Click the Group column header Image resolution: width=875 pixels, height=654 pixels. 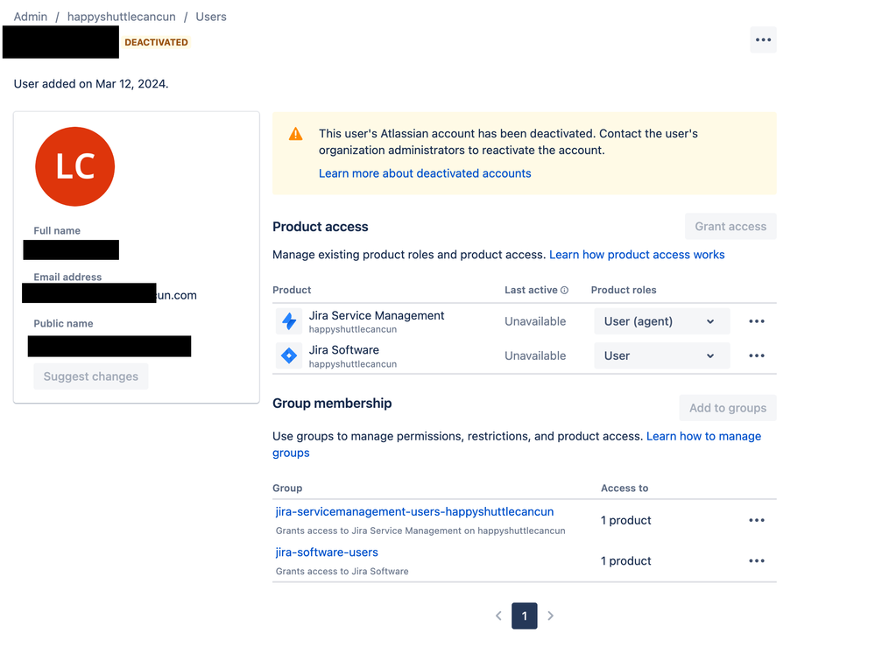tap(287, 489)
